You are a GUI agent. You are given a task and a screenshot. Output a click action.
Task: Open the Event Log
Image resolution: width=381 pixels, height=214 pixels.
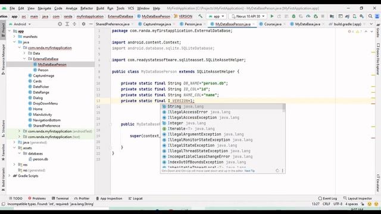coord(327,198)
